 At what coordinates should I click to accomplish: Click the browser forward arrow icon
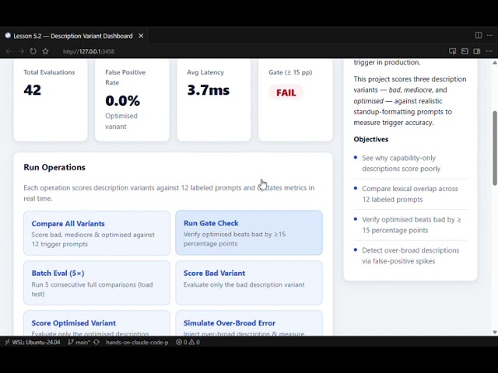pyautogui.click(x=21, y=51)
